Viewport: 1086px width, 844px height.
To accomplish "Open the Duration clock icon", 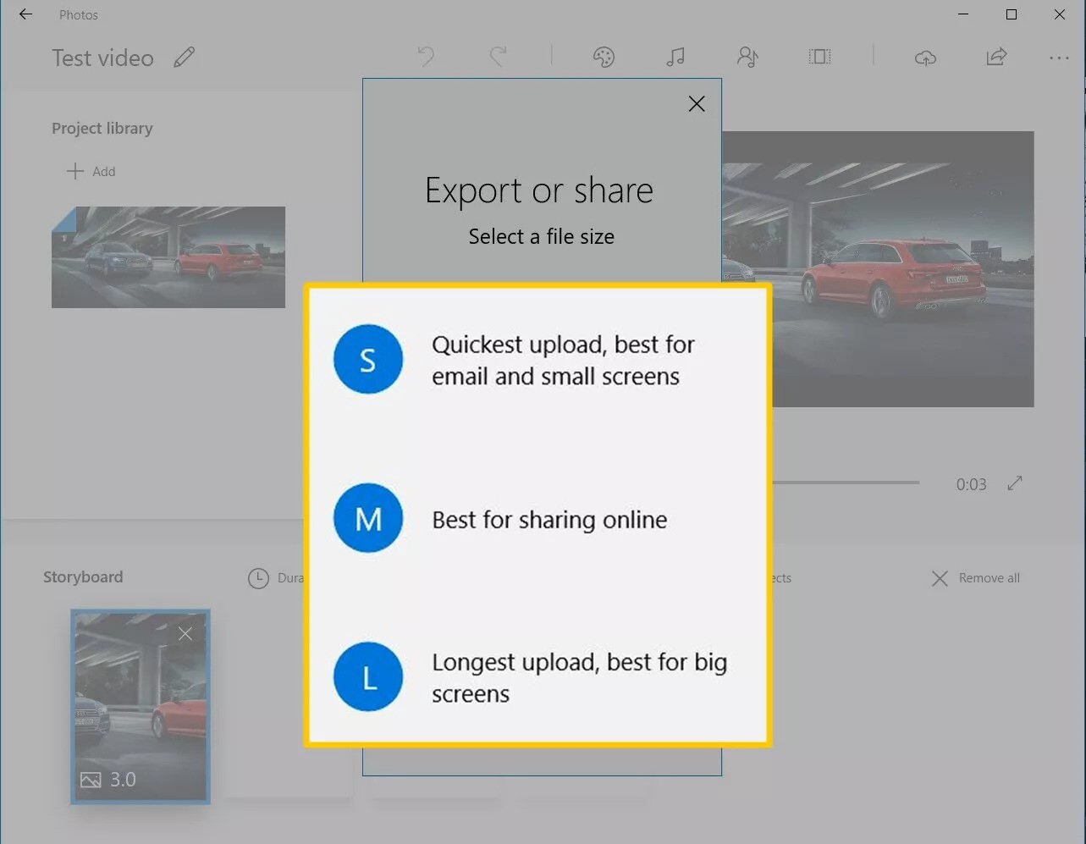I will click(258, 578).
